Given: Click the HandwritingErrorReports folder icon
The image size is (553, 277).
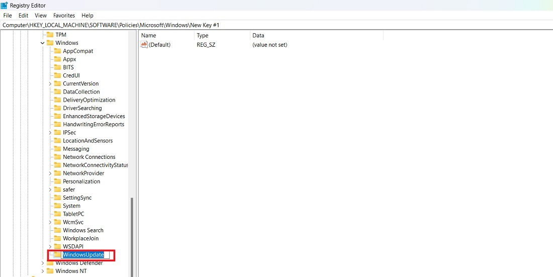Looking at the screenshot, I should (x=57, y=125).
